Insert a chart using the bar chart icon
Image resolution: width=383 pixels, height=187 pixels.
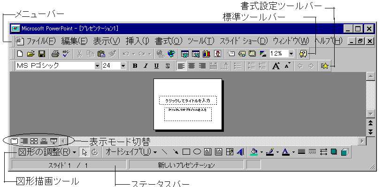pos(206,54)
